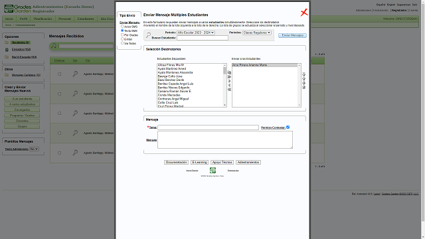Select Conde Mercedes in available list
The image size is (425, 239).
pos(169,95)
